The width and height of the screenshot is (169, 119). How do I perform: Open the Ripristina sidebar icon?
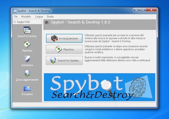27,45
